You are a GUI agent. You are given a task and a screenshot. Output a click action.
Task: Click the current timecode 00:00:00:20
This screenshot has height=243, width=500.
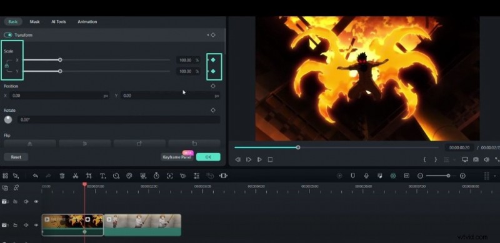[x=459, y=147]
